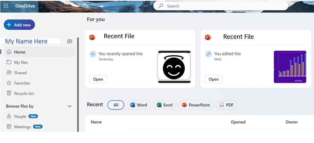Click the Home house icon
This screenshot has height=143, width=314.
coord(9,52)
